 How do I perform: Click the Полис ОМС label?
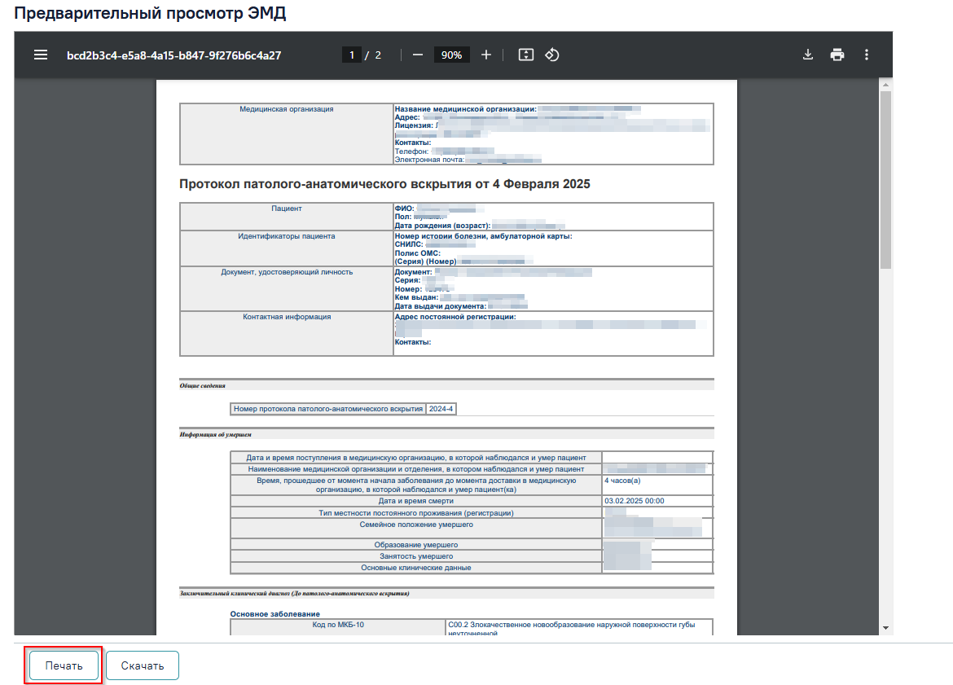(x=418, y=253)
